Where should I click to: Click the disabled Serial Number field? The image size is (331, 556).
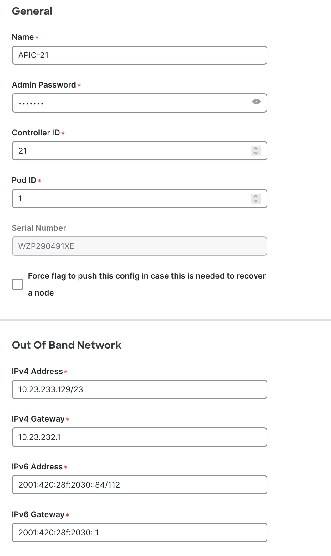tap(139, 246)
